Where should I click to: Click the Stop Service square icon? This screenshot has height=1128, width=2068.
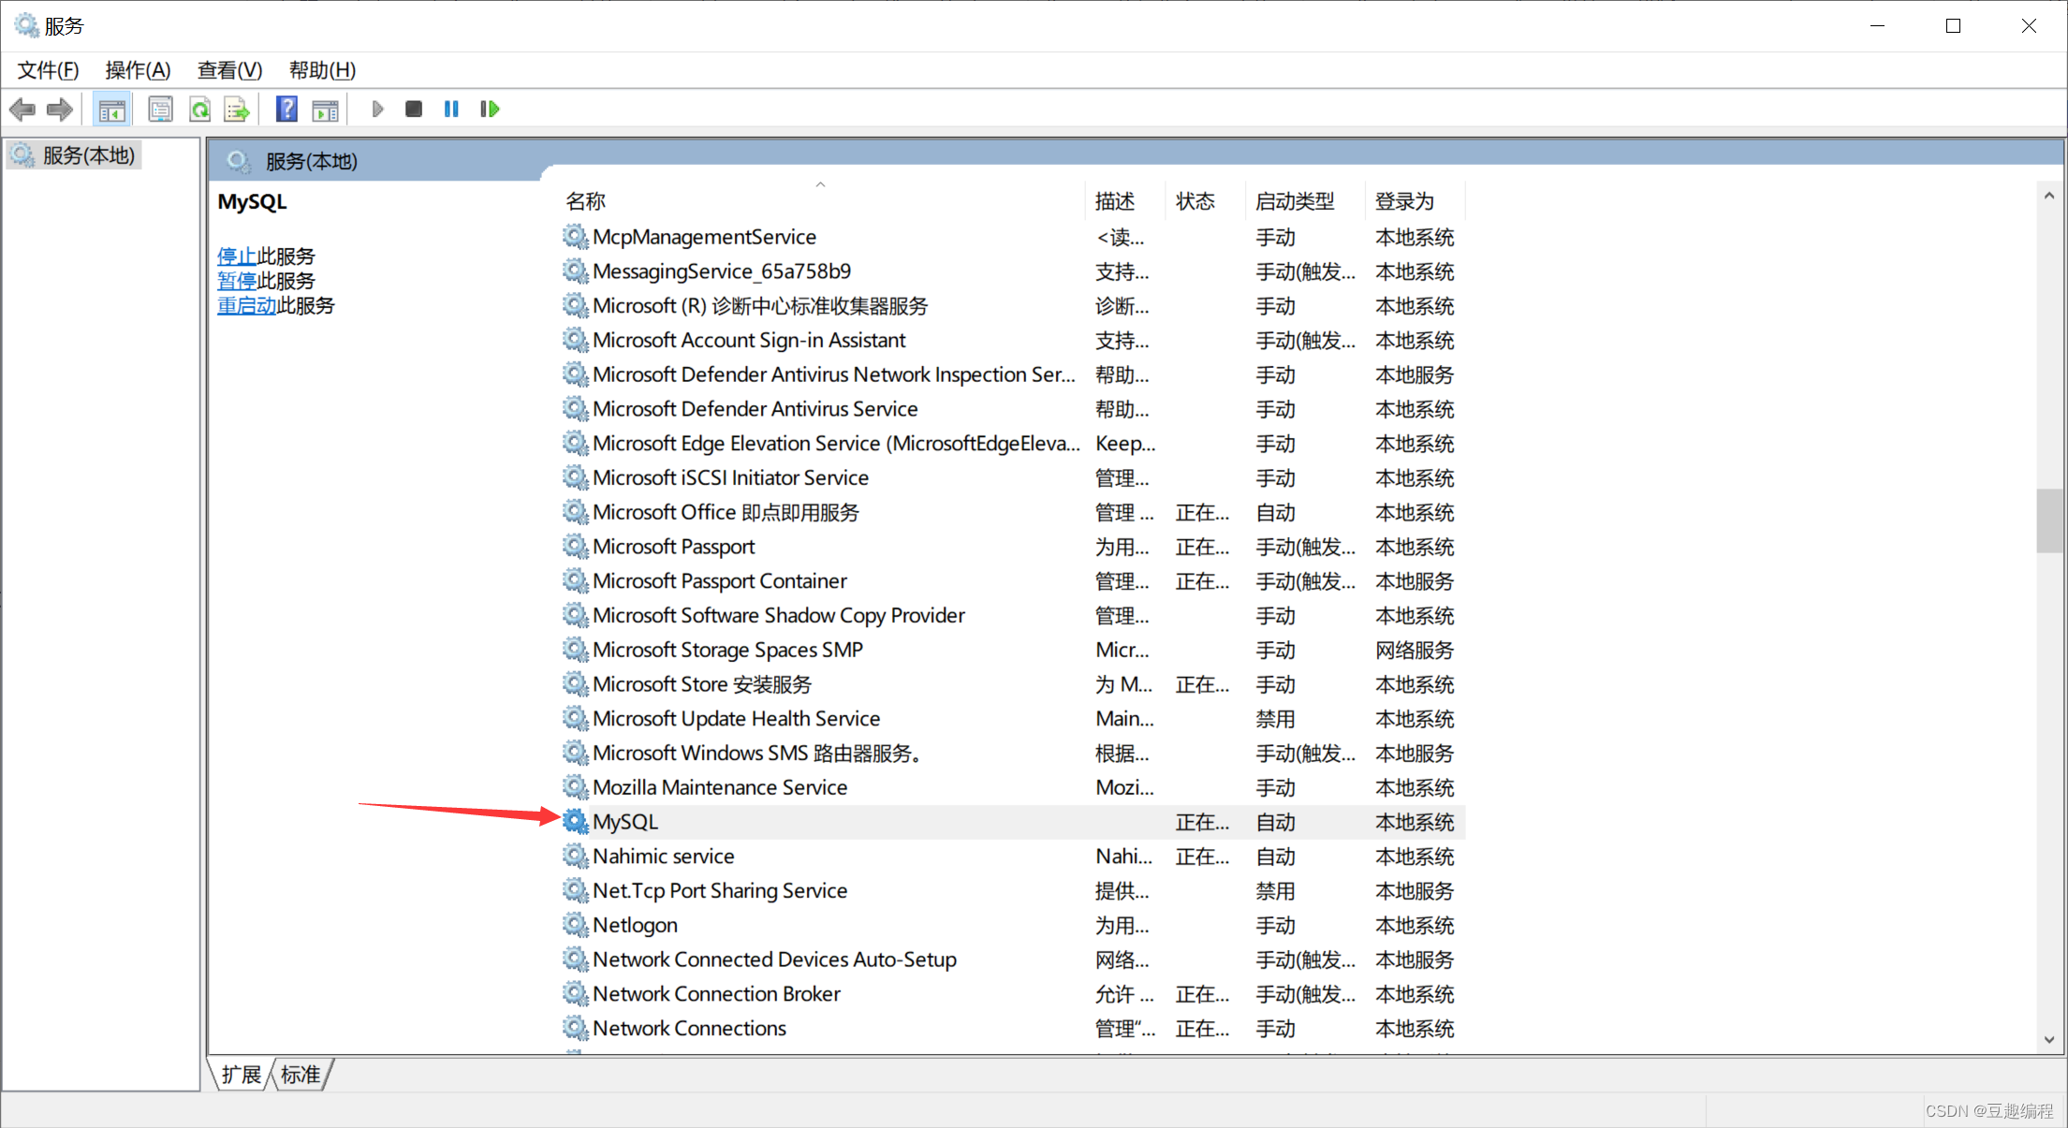tap(414, 110)
